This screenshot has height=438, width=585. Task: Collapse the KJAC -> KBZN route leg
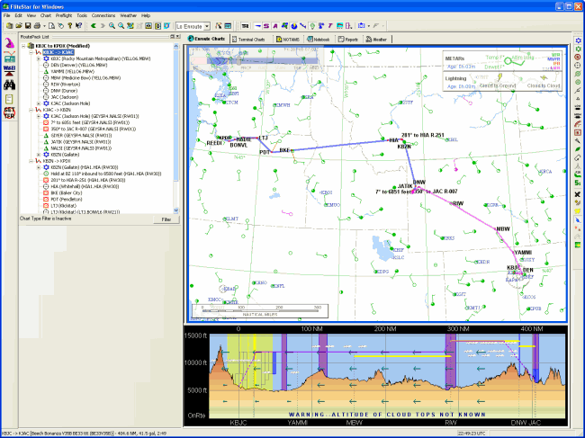point(29,110)
